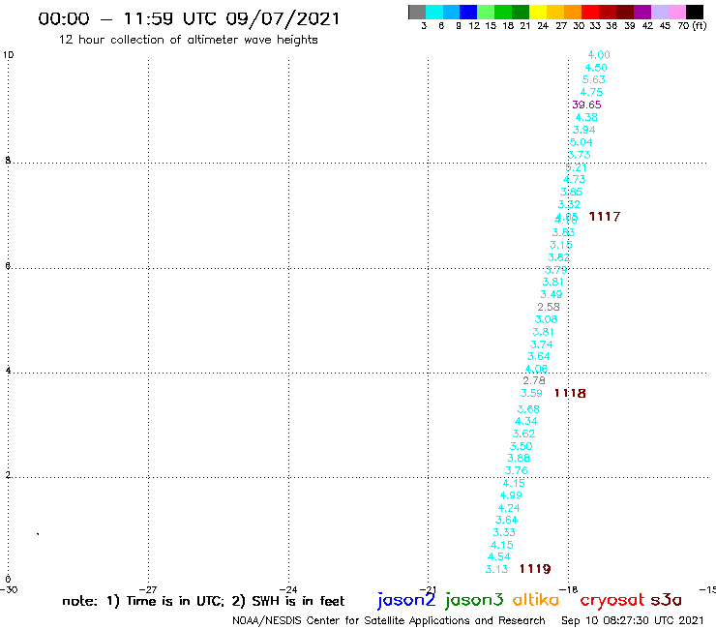Click the 4.50 wave height value

[596, 68]
